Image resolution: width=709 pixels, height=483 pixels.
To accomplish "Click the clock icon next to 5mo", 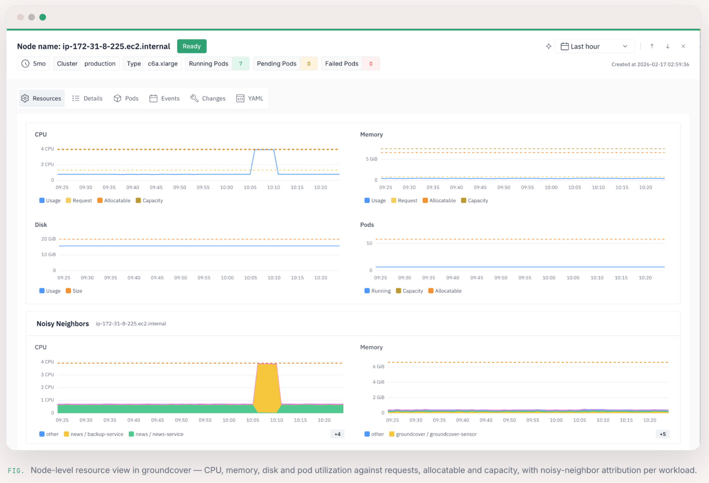I will [25, 64].
